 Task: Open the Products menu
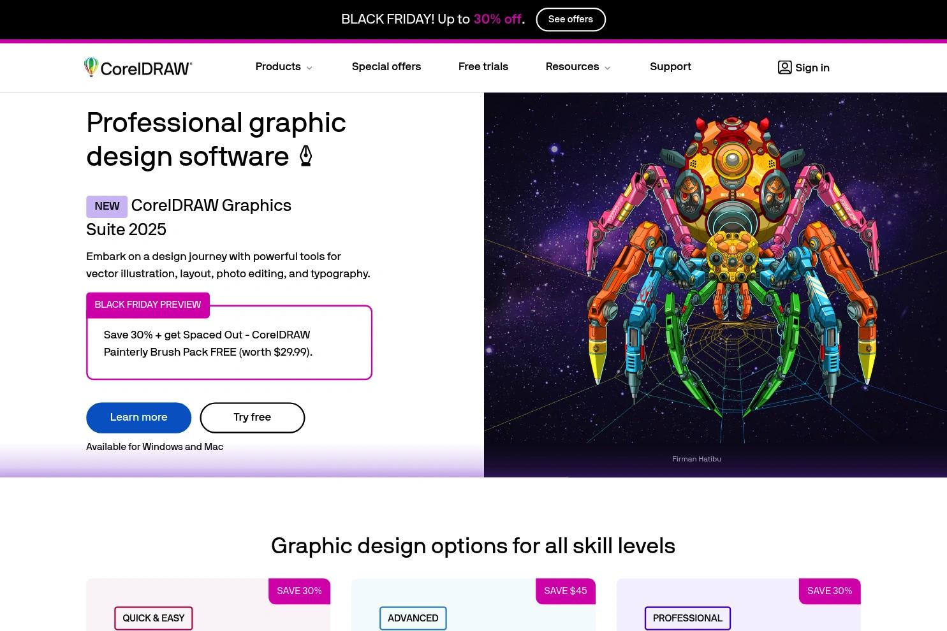[278, 67]
